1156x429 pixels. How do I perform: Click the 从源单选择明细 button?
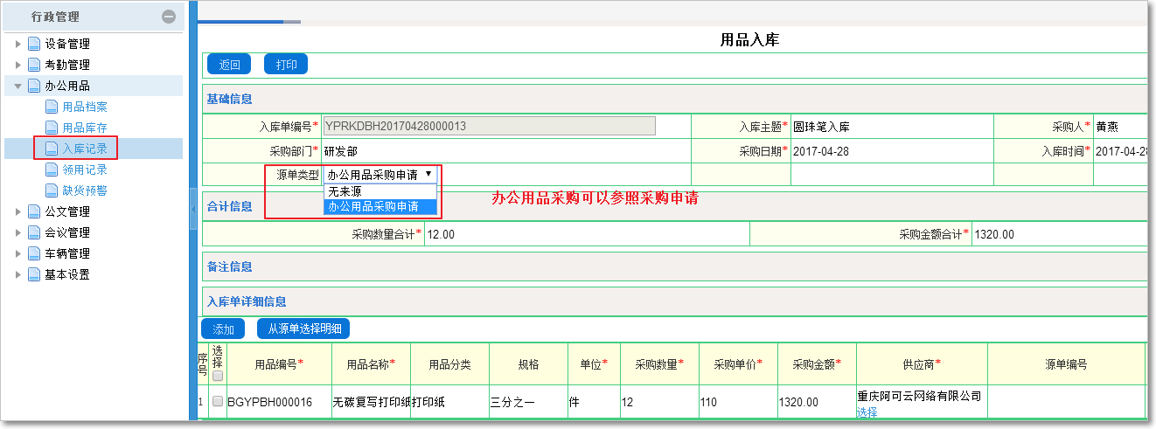tap(303, 329)
